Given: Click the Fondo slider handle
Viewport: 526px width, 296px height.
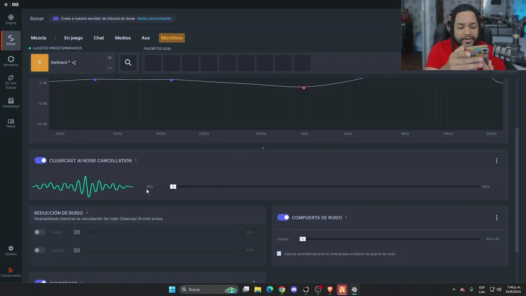Looking at the screenshot, I should click(77, 232).
